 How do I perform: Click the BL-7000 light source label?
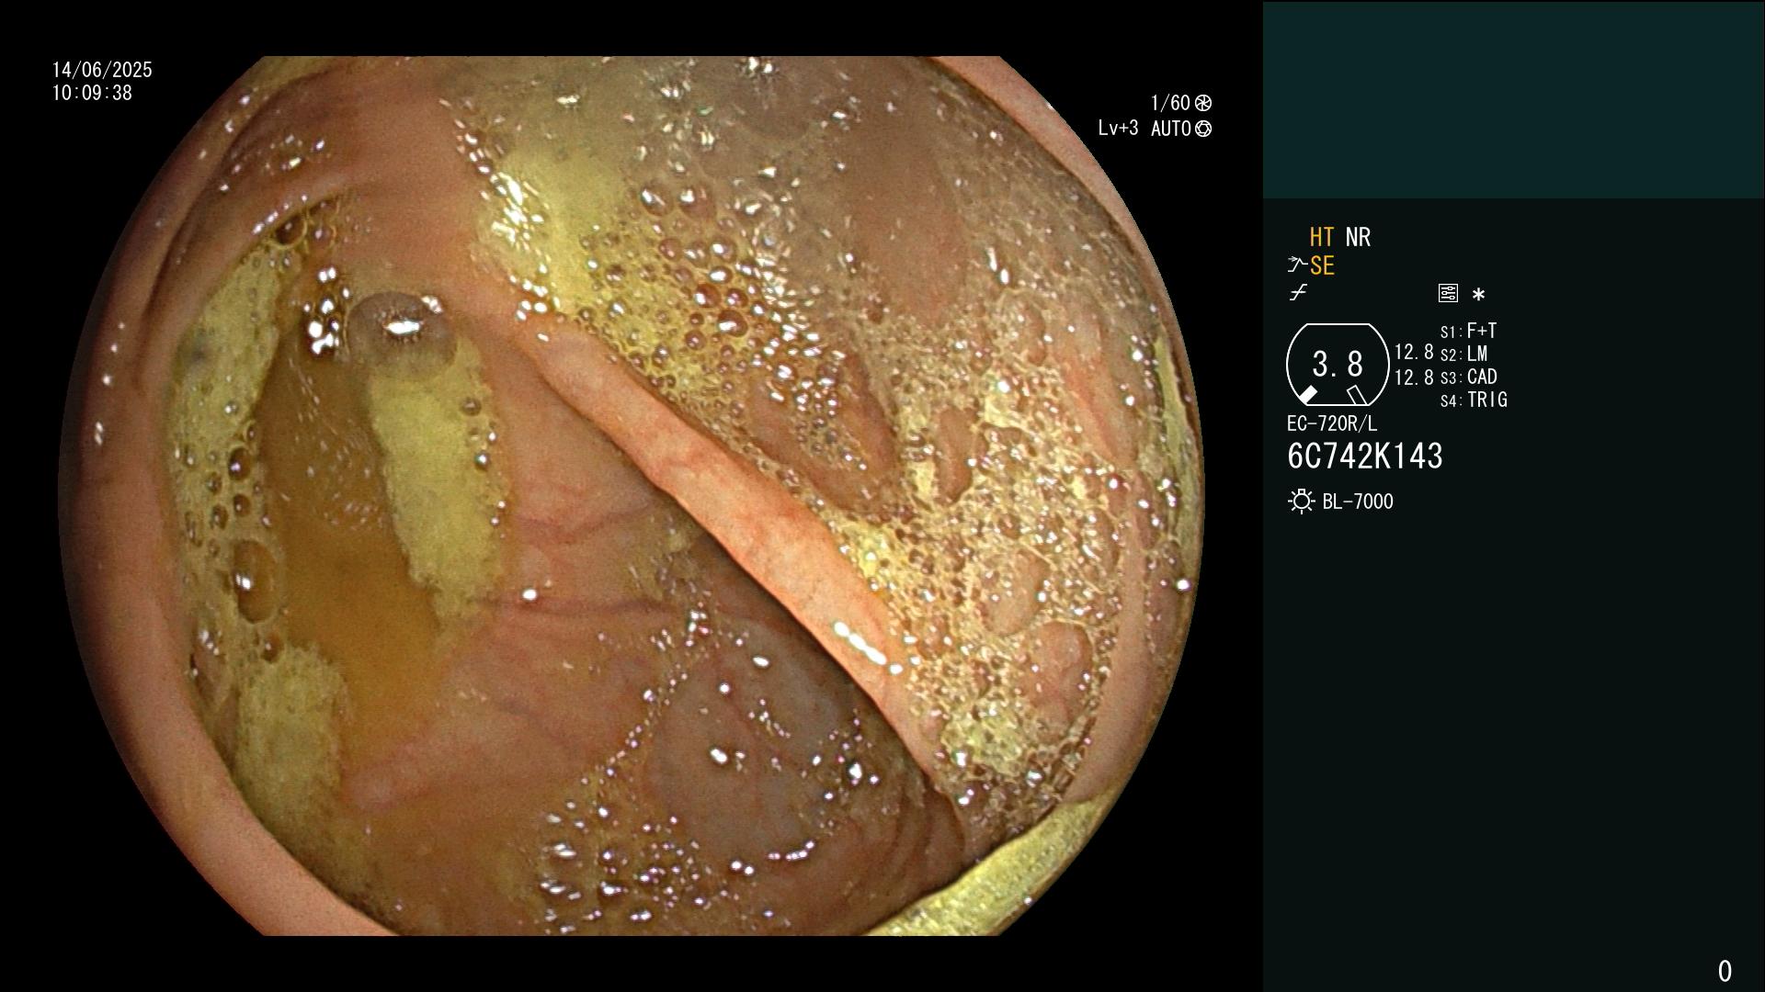pyautogui.click(x=1358, y=502)
